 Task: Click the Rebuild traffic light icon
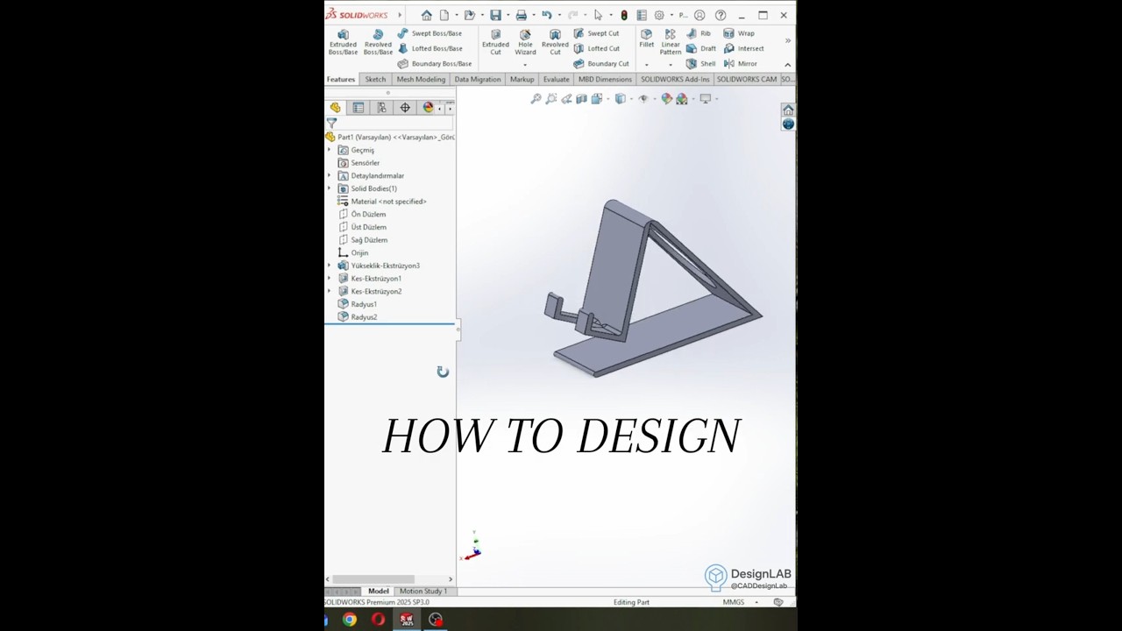click(624, 15)
